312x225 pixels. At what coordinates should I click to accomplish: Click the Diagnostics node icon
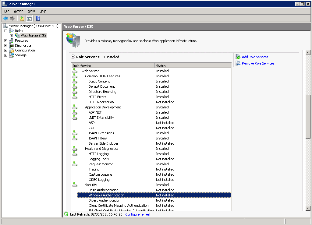click(x=11, y=45)
